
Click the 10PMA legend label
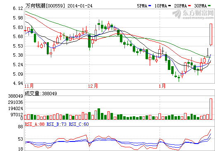[161, 6]
